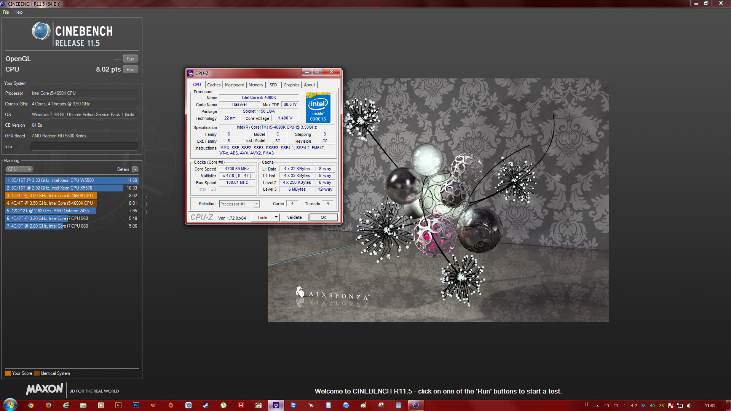The height and width of the screenshot is (411, 731).
Task: Switch to the Graphics tab in CPU-Z
Action: coord(292,85)
